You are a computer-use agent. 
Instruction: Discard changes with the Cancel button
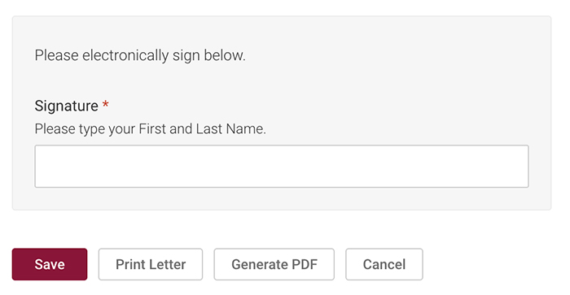[384, 264]
